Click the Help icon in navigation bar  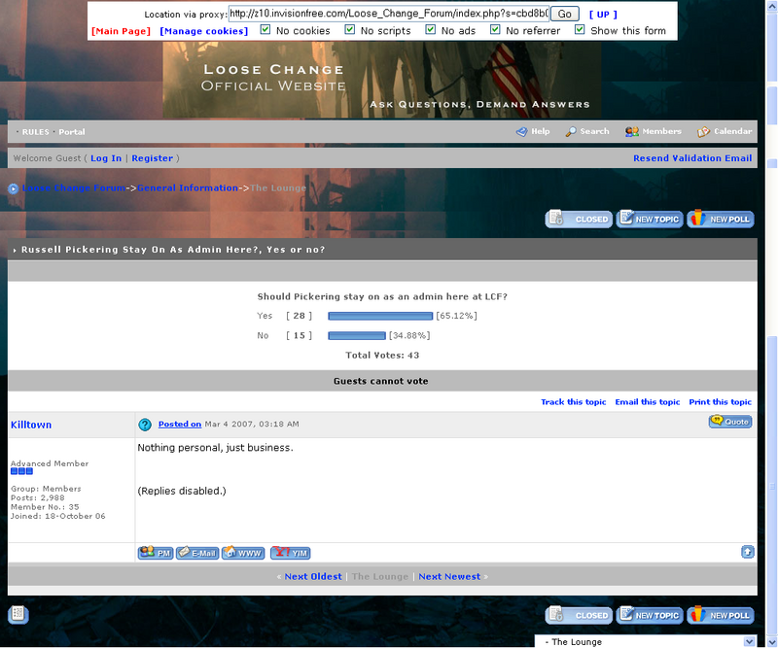521,131
